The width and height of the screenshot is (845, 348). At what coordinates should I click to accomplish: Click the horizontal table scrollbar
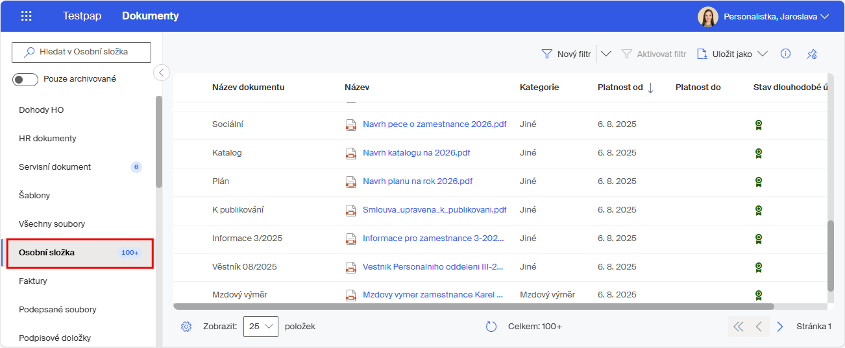pyautogui.click(x=474, y=306)
